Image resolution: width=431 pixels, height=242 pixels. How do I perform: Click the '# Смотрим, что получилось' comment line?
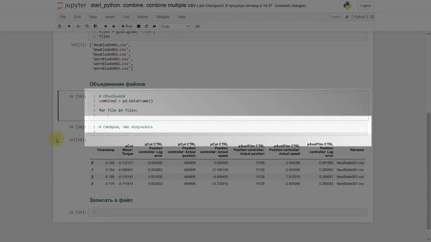[126, 127]
